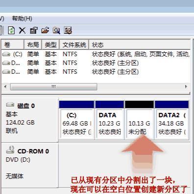Viewport: 194px width, 194px height.
Task: Click the right arrow of horizontal scrollbar
Action: [x=186, y=86]
